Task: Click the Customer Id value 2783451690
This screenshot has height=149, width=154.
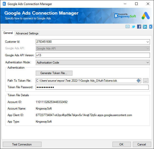Action: [44, 42]
